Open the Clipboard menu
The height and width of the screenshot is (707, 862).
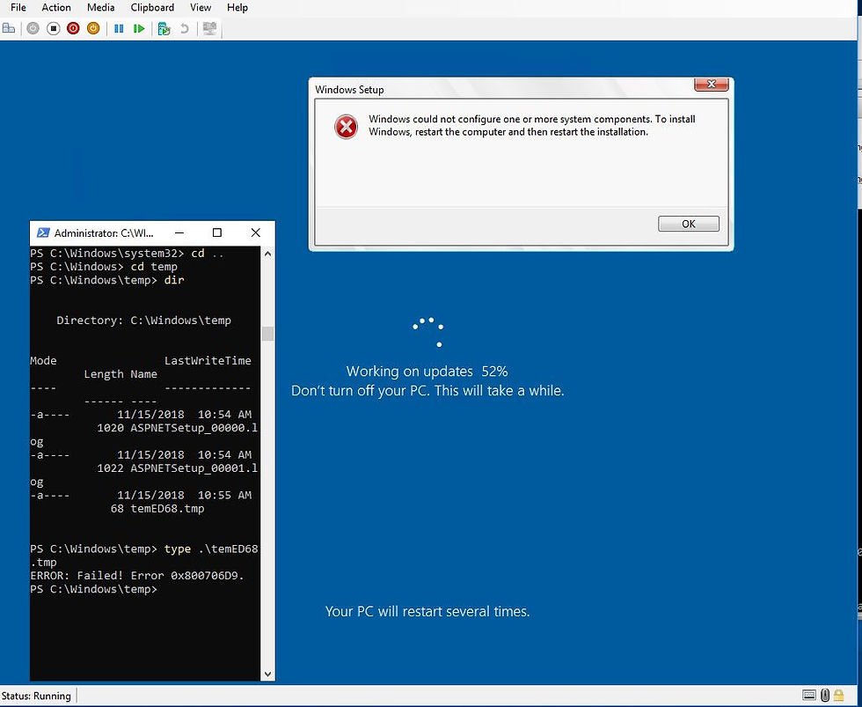(x=152, y=8)
